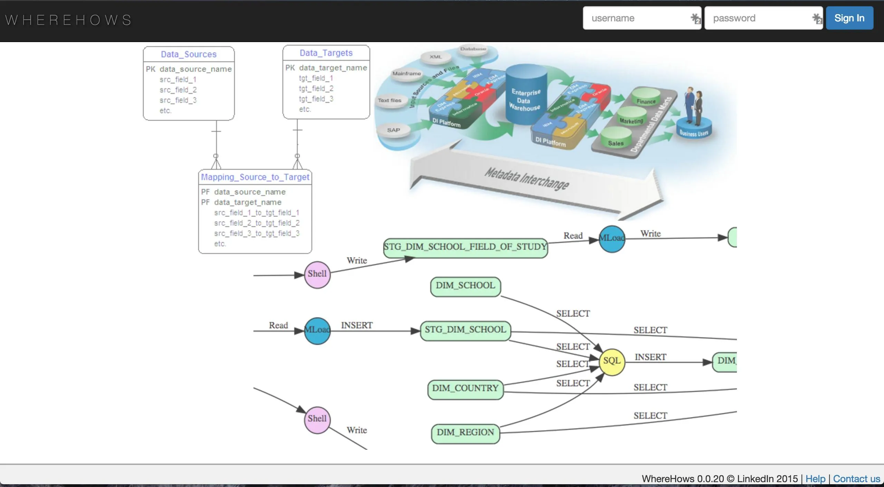This screenshot has width=884, height=487.
Task: Click the Data_Sources table header
Action: (x=189, y=54)
